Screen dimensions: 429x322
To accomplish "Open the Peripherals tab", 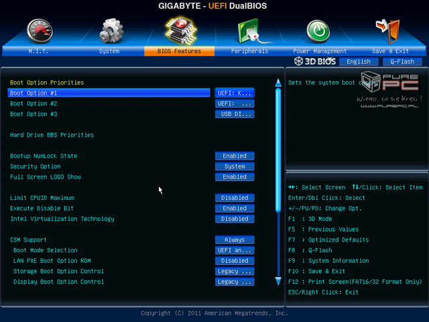I will (249, 51).
